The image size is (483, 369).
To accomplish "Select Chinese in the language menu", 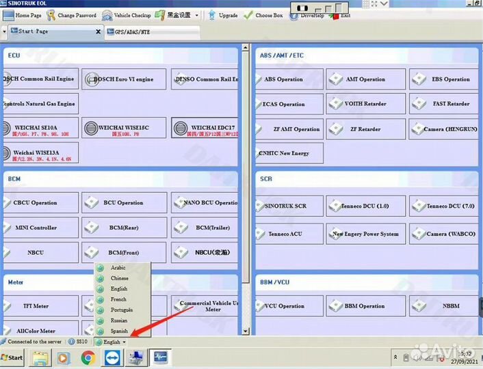I will click(119, 278).
